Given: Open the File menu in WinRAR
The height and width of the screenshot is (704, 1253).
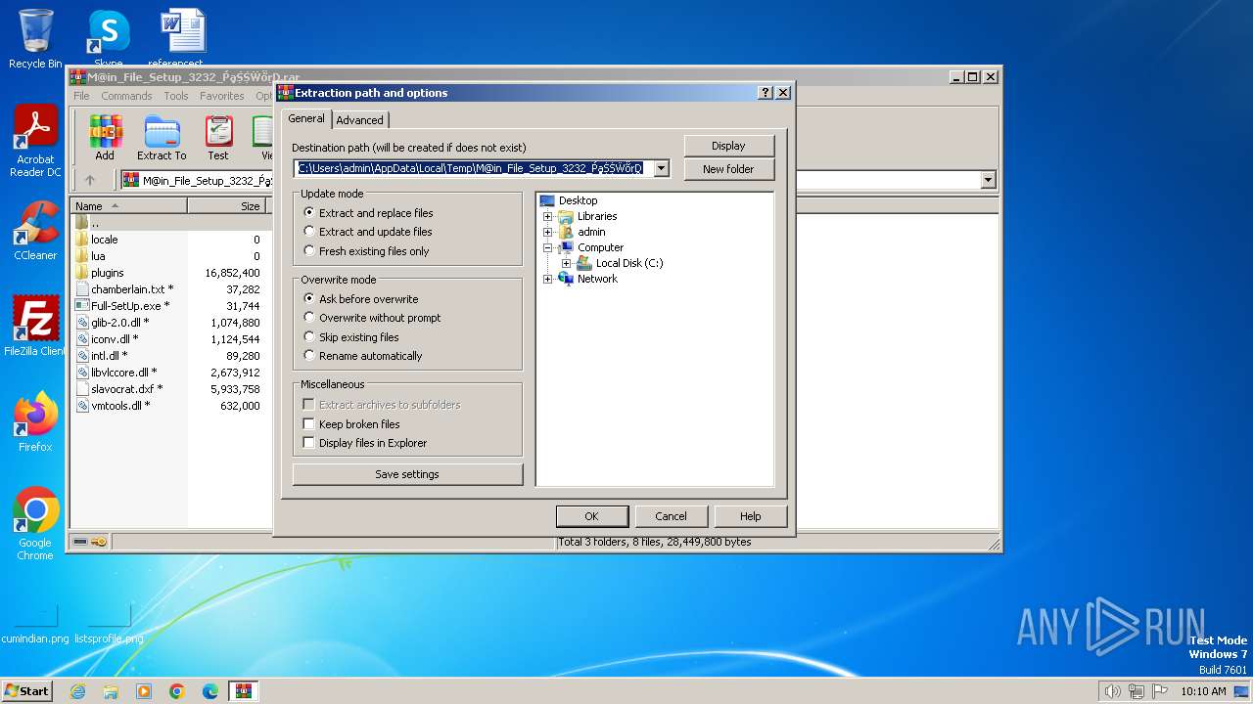Looking at the screenshot, I should (x=81, y=96).
